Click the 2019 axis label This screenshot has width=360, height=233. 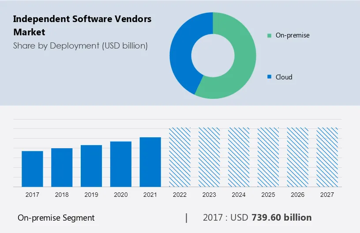pyautogui.click(x=91, y=195)
